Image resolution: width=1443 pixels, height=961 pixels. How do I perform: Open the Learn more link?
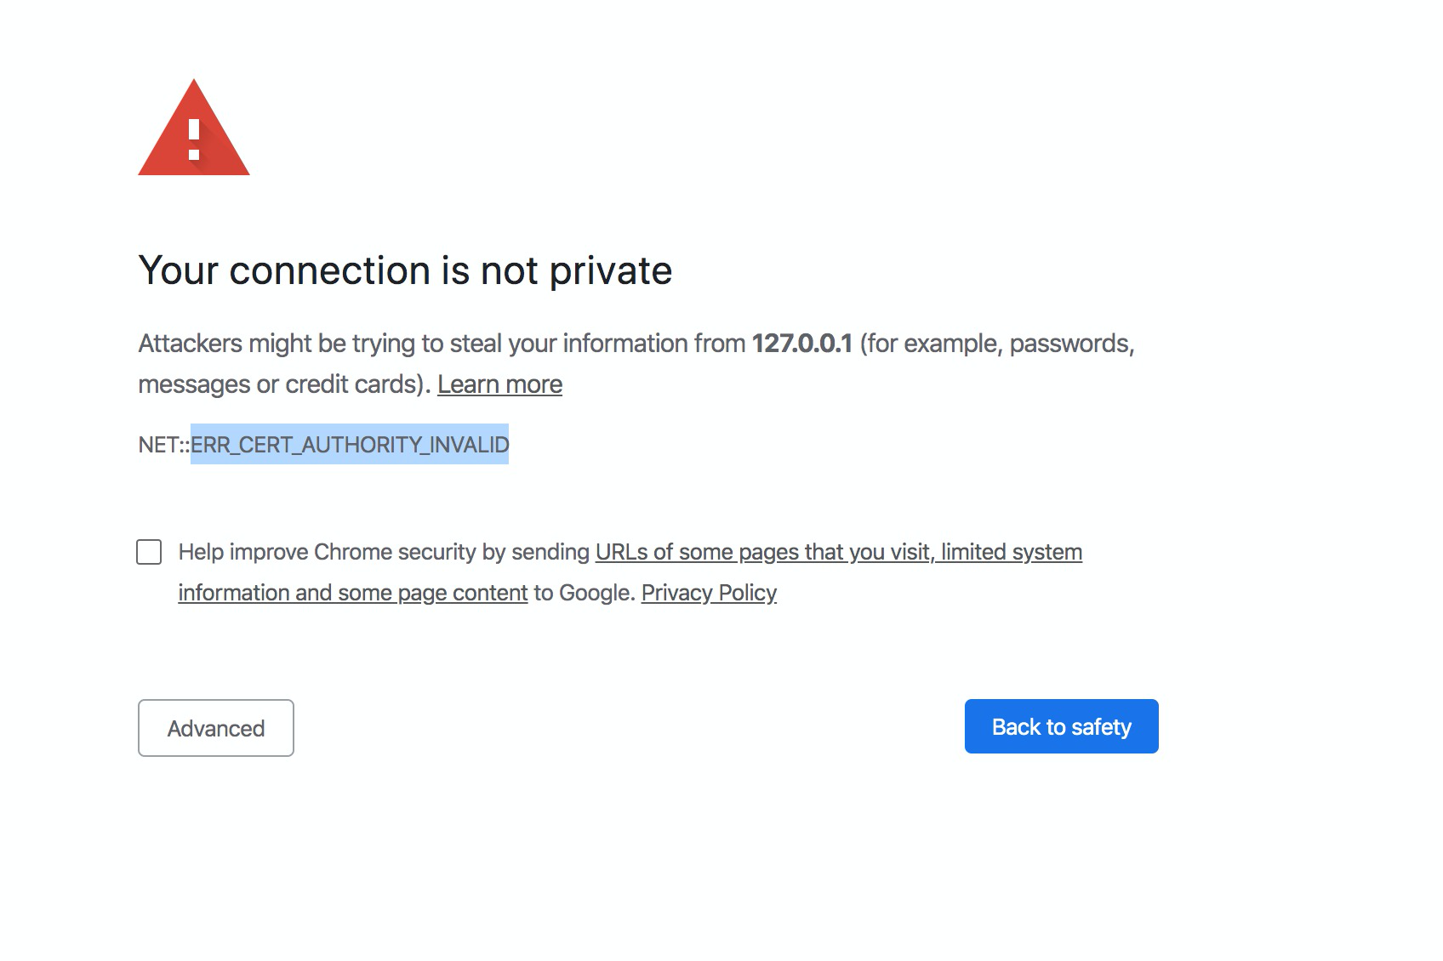click(x=499, y=384)
